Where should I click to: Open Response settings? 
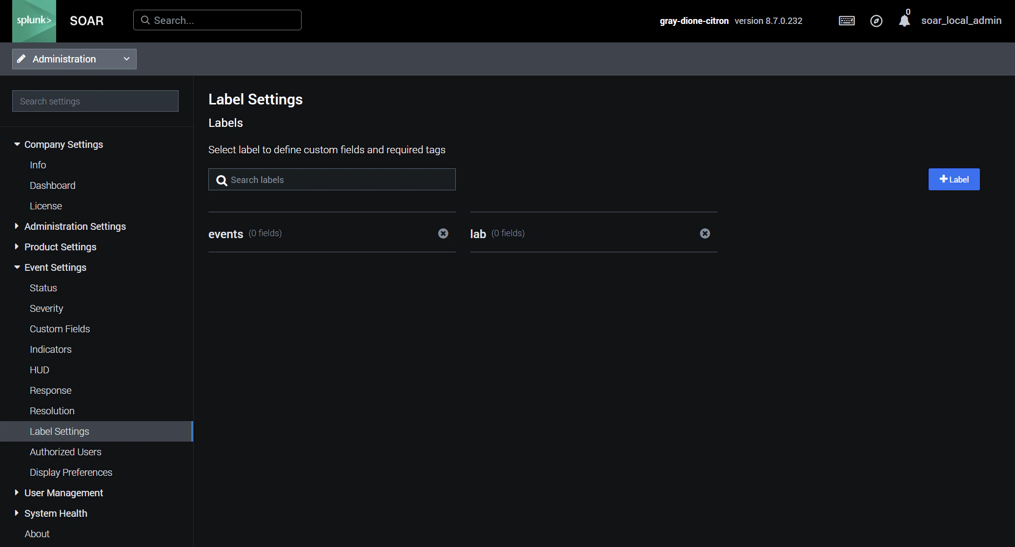tap(51, 390)
